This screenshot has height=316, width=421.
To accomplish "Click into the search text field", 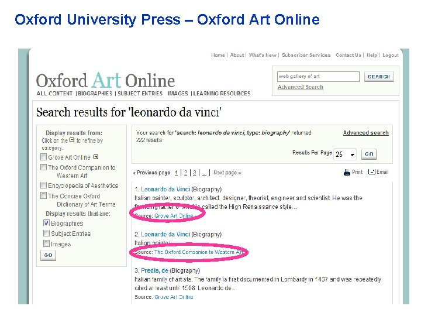I will pyautogui.click(x=318, y=77).
